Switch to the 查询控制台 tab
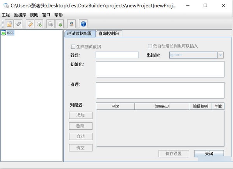This screenshot has width=233, height=169. pos(109,33)
